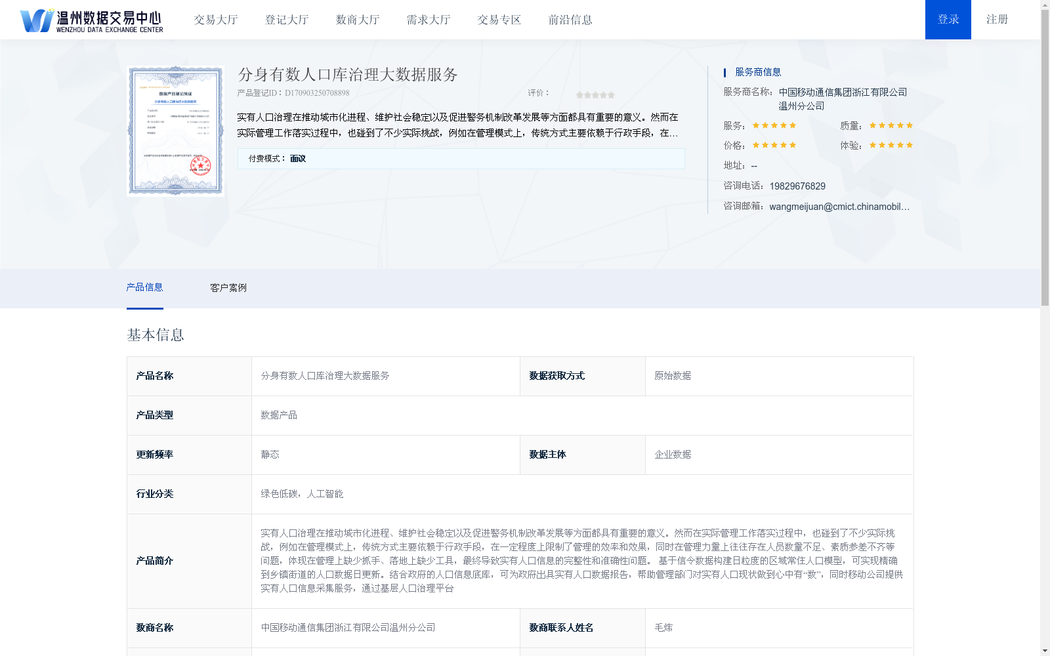
Task: Navigate to 交易专区
Action: click(x=499, y=20)
